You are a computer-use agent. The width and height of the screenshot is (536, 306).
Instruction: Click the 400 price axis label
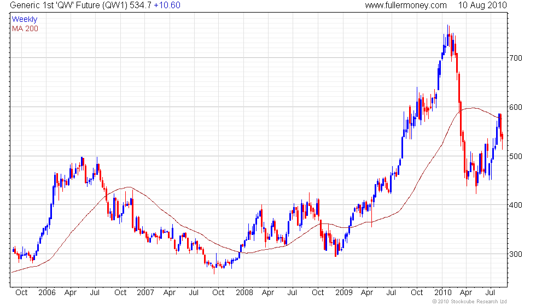pos(515,205)
